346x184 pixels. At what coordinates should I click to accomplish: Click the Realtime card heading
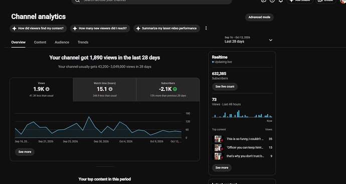[220, 57]
